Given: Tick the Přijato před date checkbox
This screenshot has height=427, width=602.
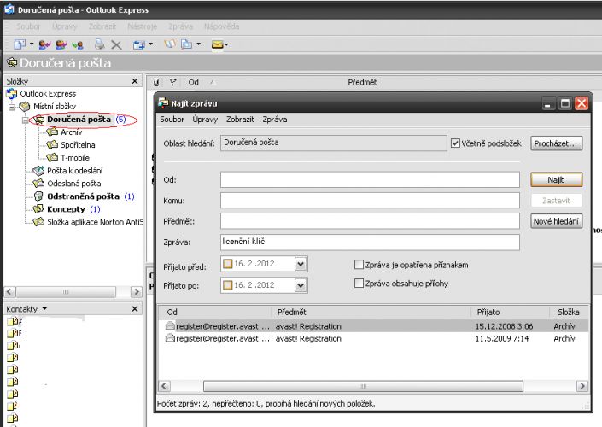Looking at the screenshot, I should pyautogui.click(x=228, y=264).
